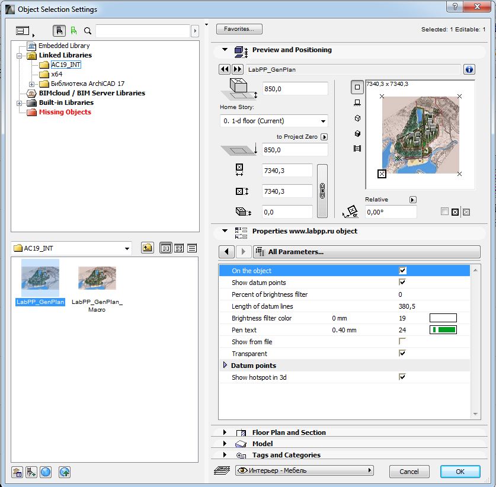This screenshot has height=487, width=496.
Task: Toggle the Transparent checkbox
Action: click(402, 353)
